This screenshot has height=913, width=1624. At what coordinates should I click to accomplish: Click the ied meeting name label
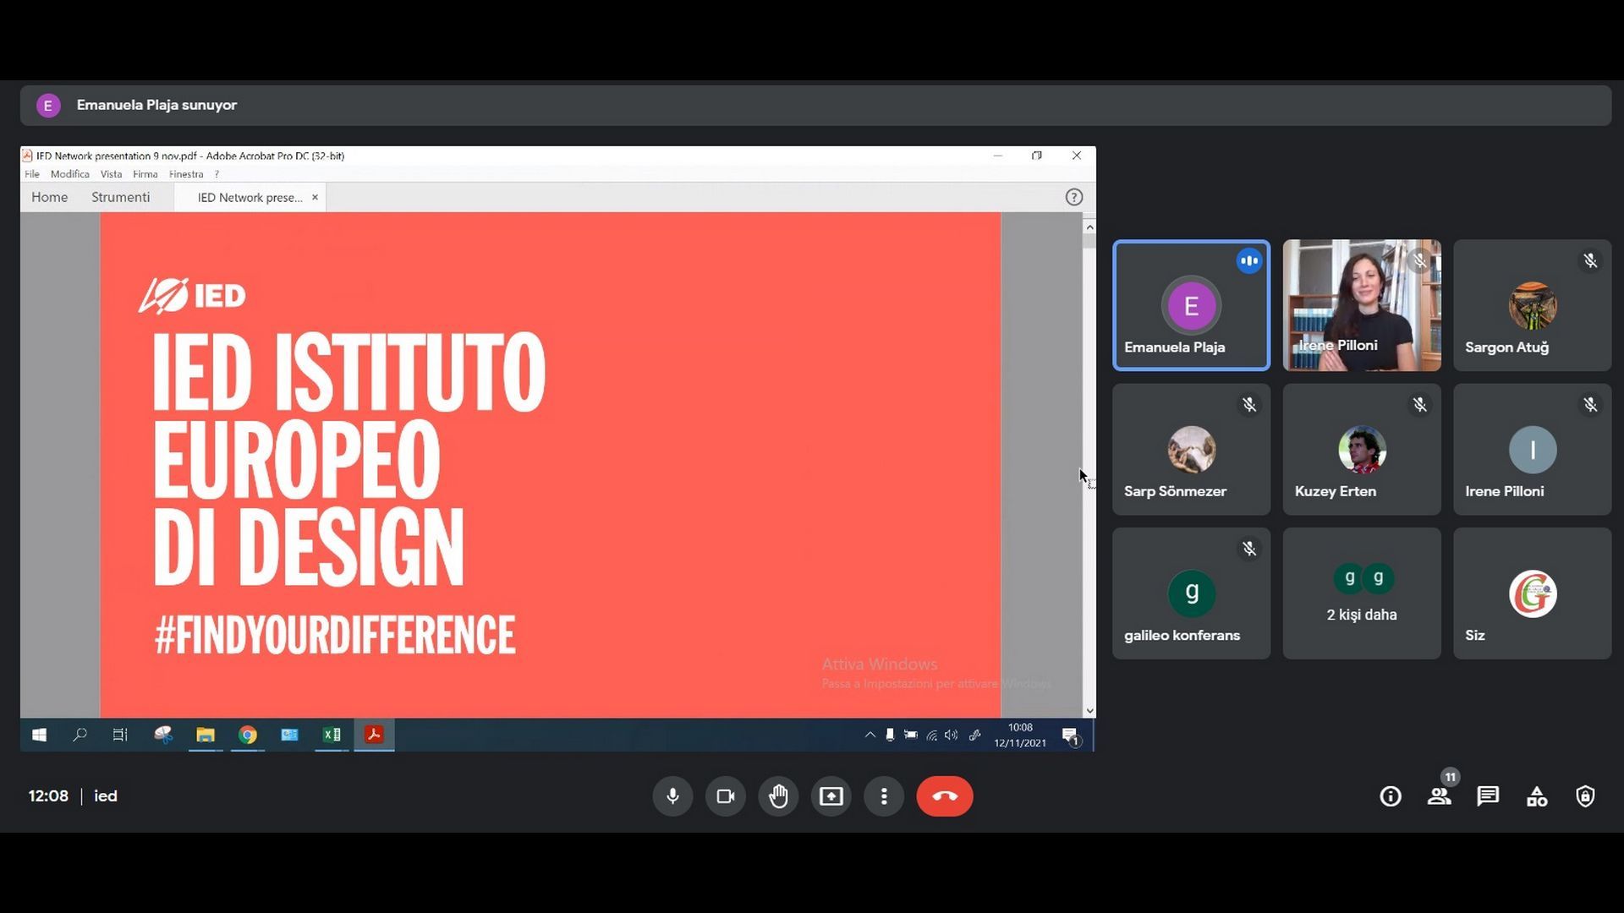106,796
